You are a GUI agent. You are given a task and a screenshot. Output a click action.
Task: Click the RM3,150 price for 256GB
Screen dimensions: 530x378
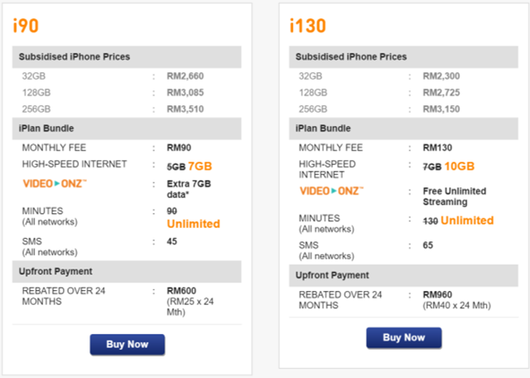(x=441, y=109)
